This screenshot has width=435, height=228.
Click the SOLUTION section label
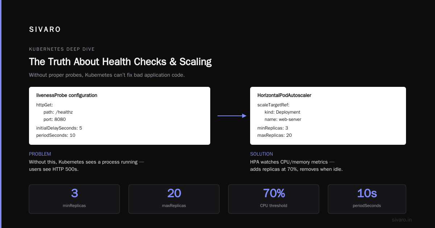coord(261,154)
